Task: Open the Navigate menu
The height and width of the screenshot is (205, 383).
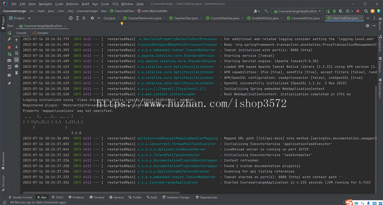Action: click(x=46, y=4)
